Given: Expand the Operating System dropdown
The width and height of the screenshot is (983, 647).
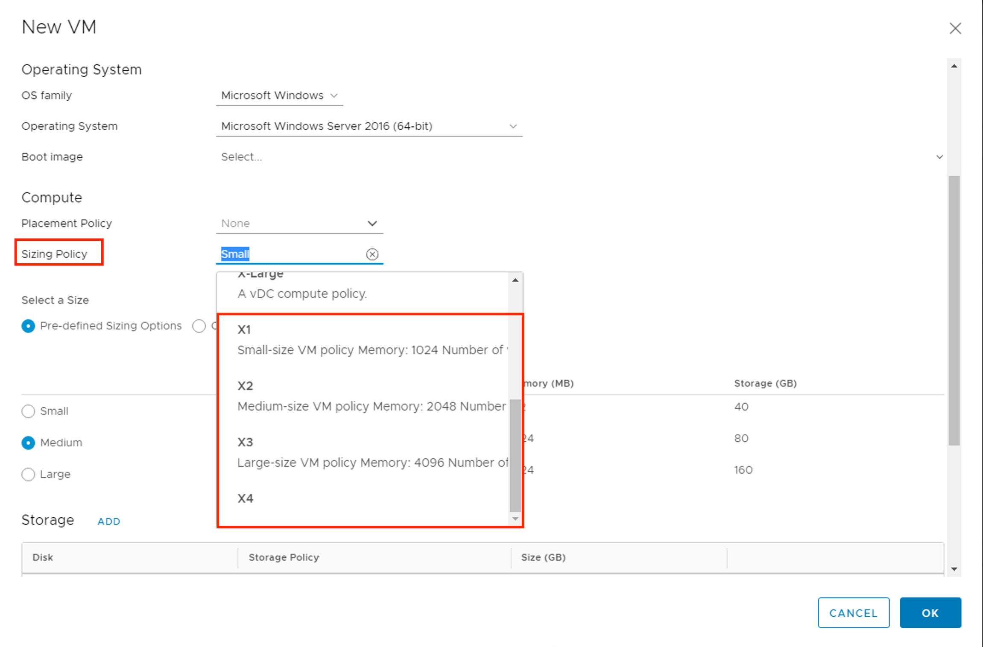Looking at the screenshot, I should click(x=369, y=126).
